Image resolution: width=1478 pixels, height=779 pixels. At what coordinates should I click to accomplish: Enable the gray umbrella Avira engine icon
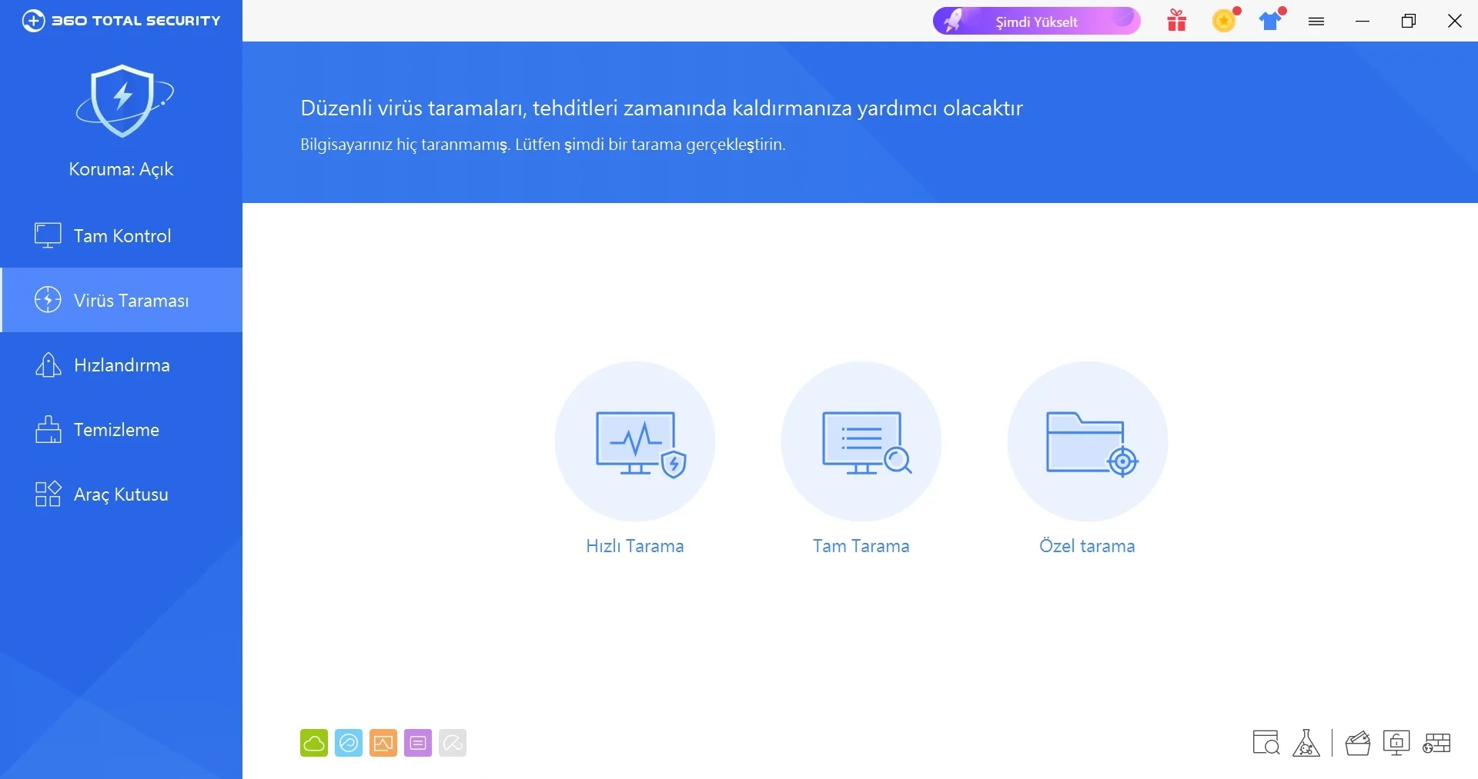point(453,743)
